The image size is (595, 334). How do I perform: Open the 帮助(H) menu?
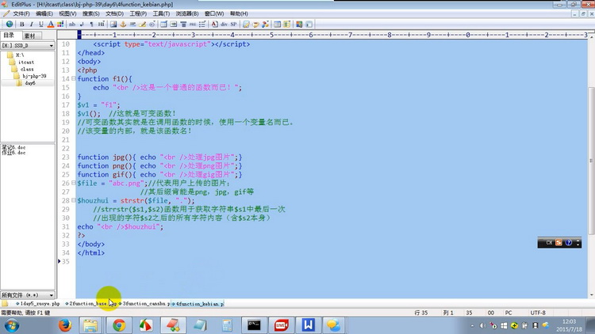coord(239,13)
